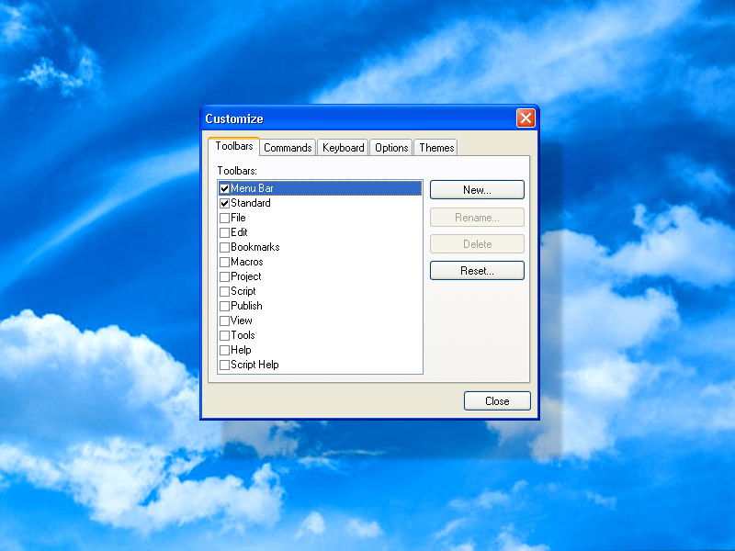
Task: Uncheck the Standard toolbar checkbox
Action: point(224,203)
